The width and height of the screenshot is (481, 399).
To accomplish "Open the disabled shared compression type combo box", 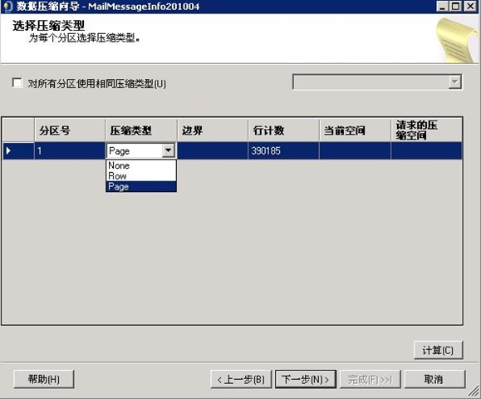I will pyautogui.click(x=378, y=82).
